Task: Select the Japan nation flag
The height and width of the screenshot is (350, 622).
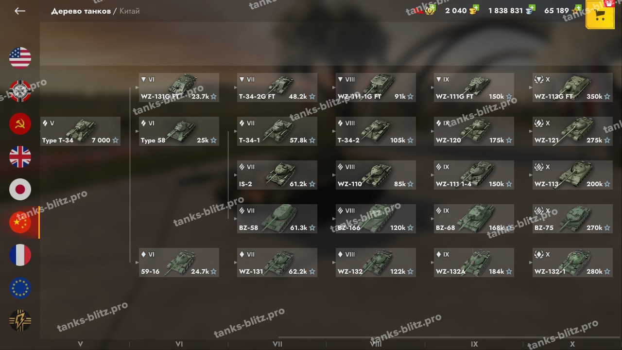Action: pyautogui.click(x=20, y=190)
